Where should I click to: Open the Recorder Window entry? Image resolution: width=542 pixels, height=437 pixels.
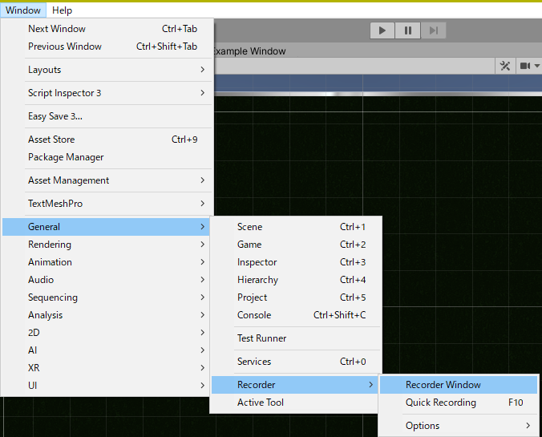(x=459, y=385)
